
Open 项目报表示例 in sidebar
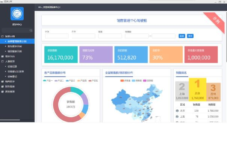click(x=15, y=52)
